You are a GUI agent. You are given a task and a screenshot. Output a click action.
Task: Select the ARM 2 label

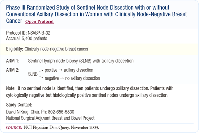[13, 70]
